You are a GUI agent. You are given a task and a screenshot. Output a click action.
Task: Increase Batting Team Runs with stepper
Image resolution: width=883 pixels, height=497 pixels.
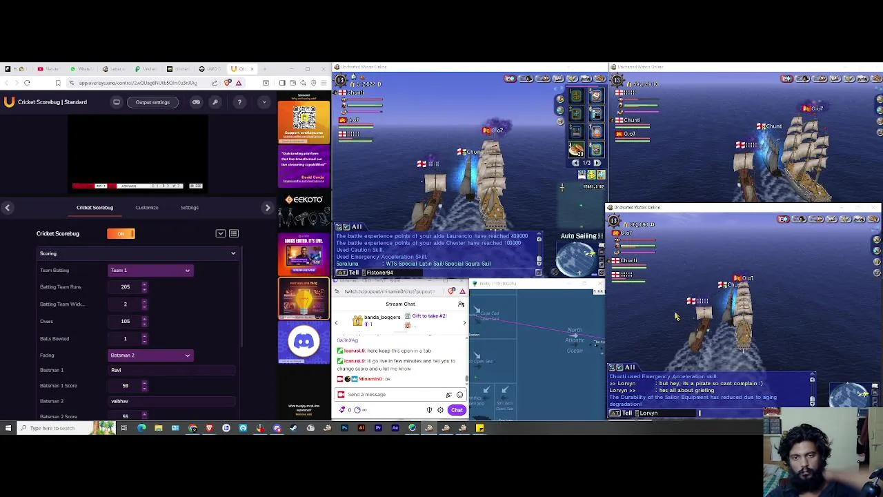coord(144,284)
